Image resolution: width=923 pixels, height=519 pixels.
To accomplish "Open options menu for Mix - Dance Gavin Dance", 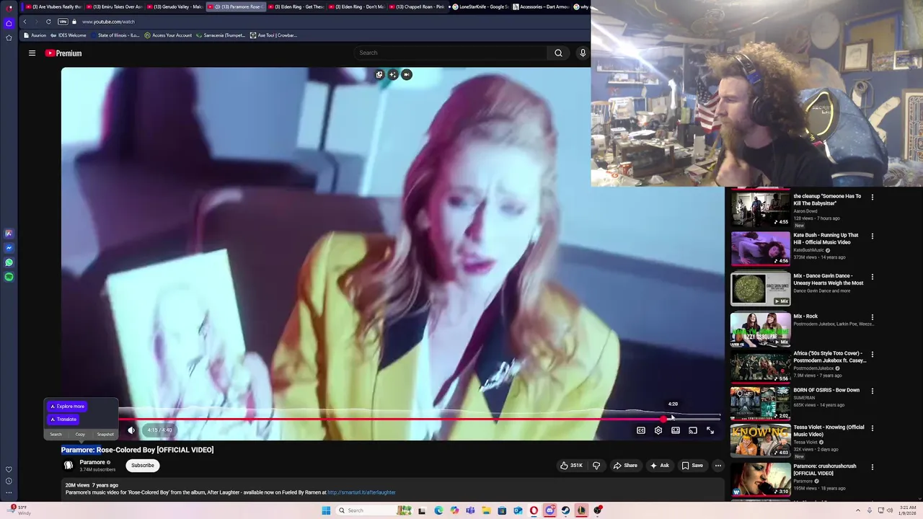I will pyautogui.click(x=872, y=277).
